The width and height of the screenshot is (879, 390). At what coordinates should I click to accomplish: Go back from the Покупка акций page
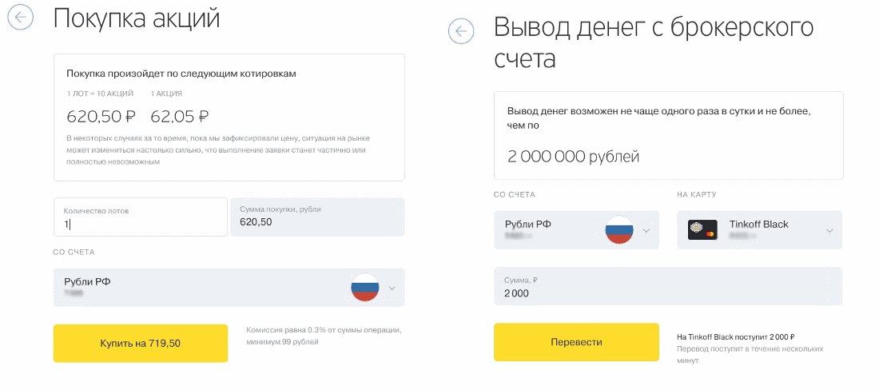pyautogui.click(x=20, y=17)
